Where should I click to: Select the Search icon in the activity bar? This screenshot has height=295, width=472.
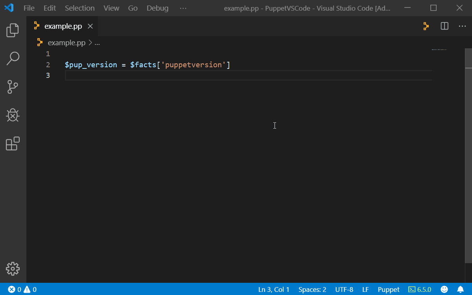pos(13,59)
